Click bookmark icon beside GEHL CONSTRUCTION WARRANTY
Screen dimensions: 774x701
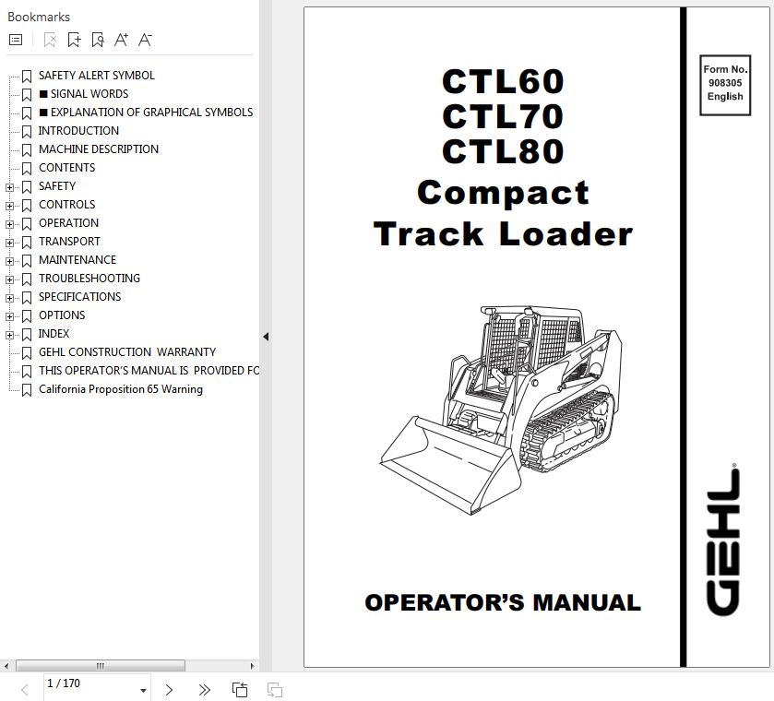pos(27,352)
